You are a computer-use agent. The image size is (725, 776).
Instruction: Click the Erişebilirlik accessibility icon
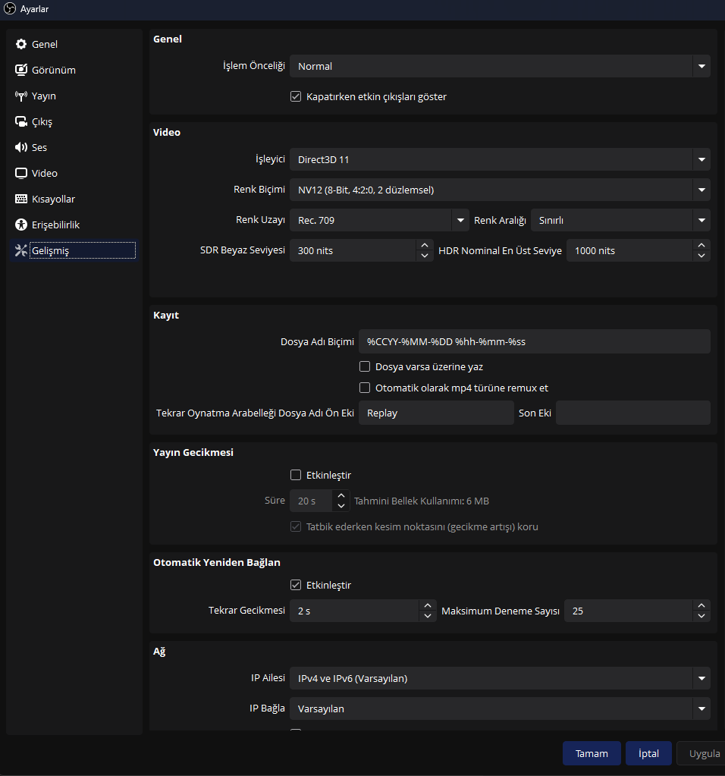[x=21, y=225]
